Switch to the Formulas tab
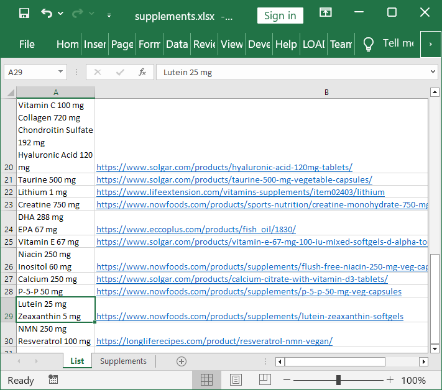Viewport: 442px width, 390px height. [x=149, y=44]
